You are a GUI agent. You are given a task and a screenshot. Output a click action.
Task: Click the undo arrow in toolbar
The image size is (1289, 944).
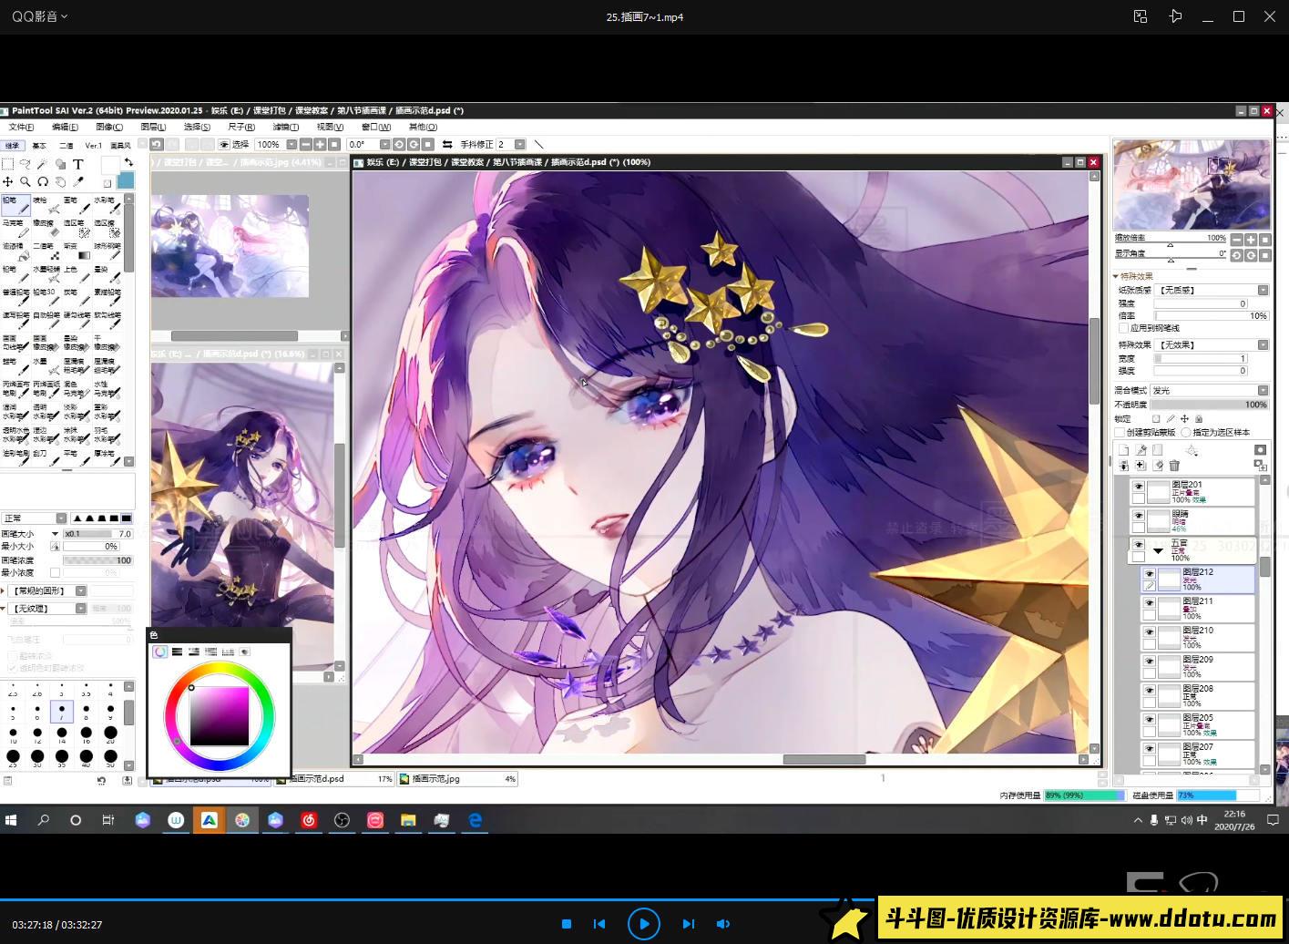(x=156, y=144)
